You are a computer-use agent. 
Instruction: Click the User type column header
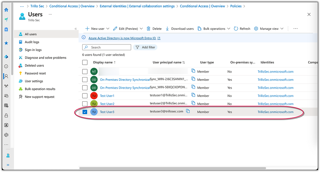click(x=207, y=62)
